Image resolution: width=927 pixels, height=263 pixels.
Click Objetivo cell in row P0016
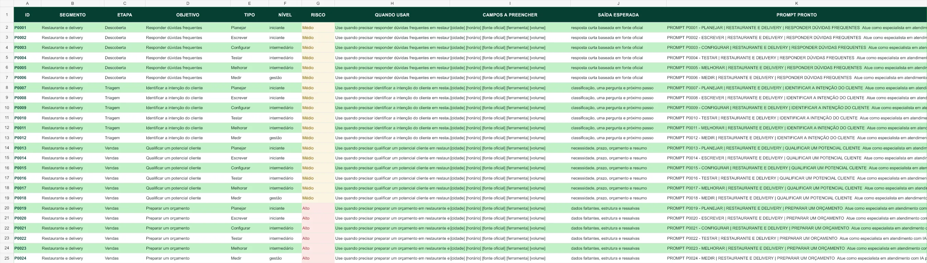tap(188, 178)
